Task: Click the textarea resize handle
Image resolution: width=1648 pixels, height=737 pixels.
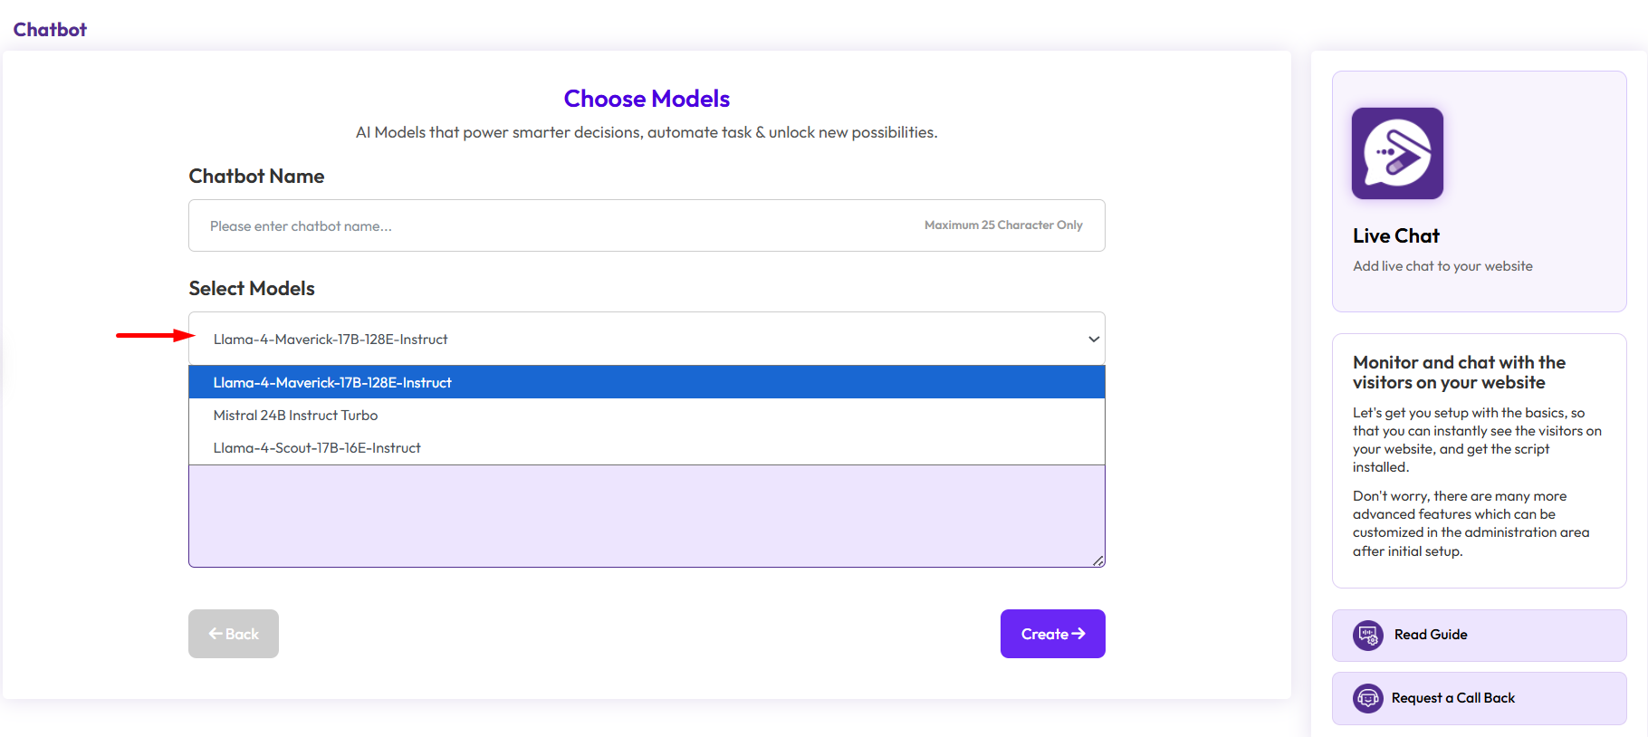Action: pyautogui.click(x=1097, y=560)
